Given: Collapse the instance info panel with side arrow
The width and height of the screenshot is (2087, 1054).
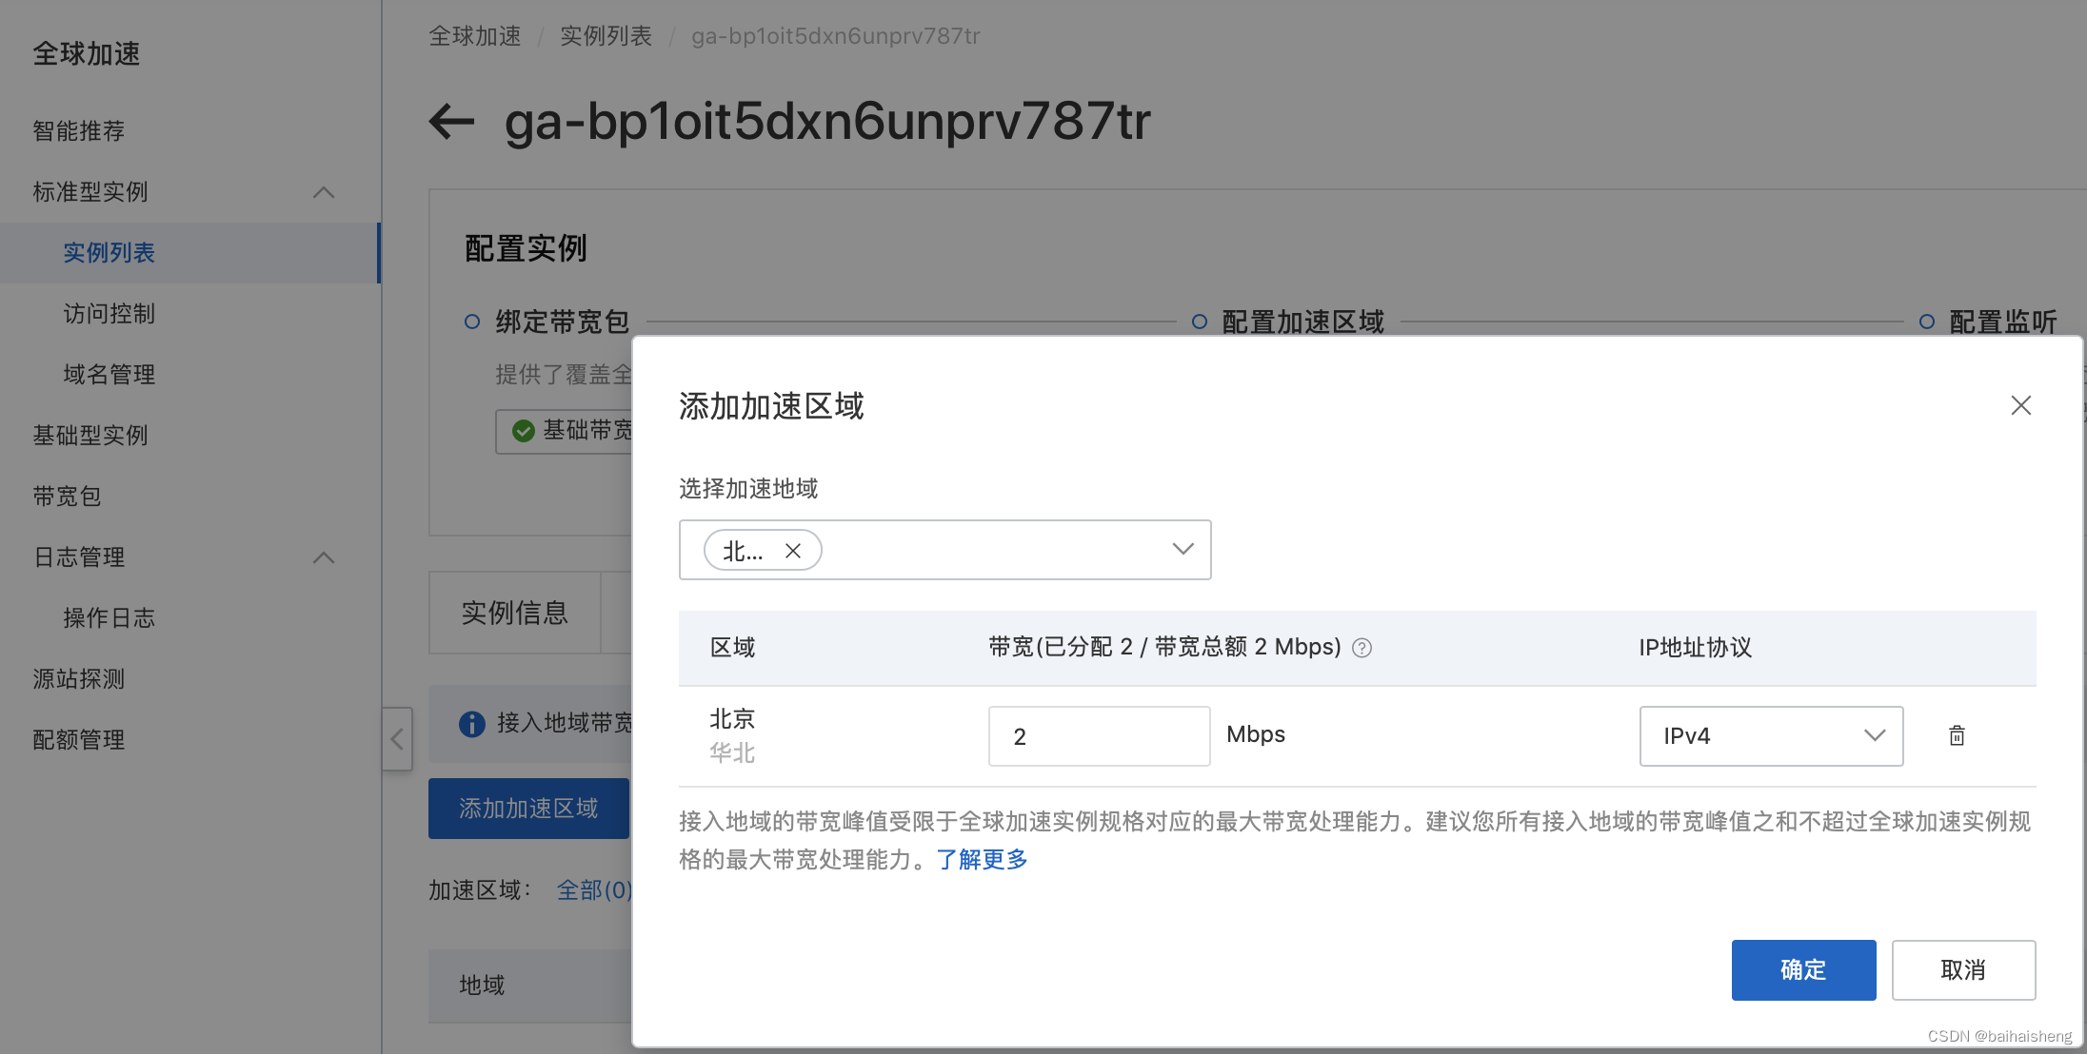Looking at the screenshot, I should [x=397, y=739].
